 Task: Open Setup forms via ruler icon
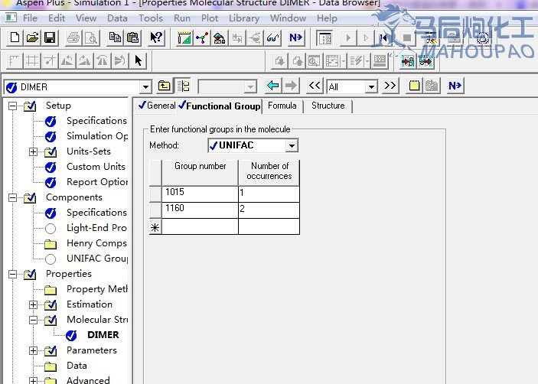coord(184,37)
